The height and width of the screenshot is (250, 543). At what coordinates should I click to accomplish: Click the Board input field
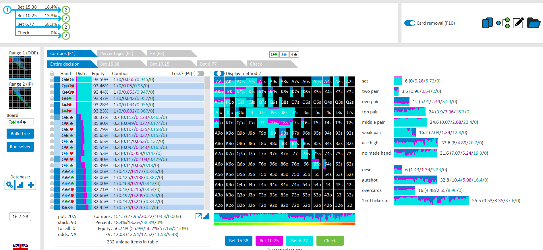(20, 122)
